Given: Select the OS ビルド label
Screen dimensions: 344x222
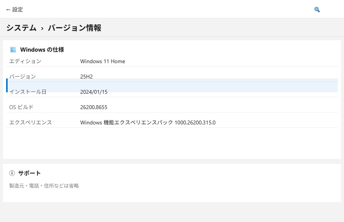Looking at the screenshot, I should click(x=21, y=107).
